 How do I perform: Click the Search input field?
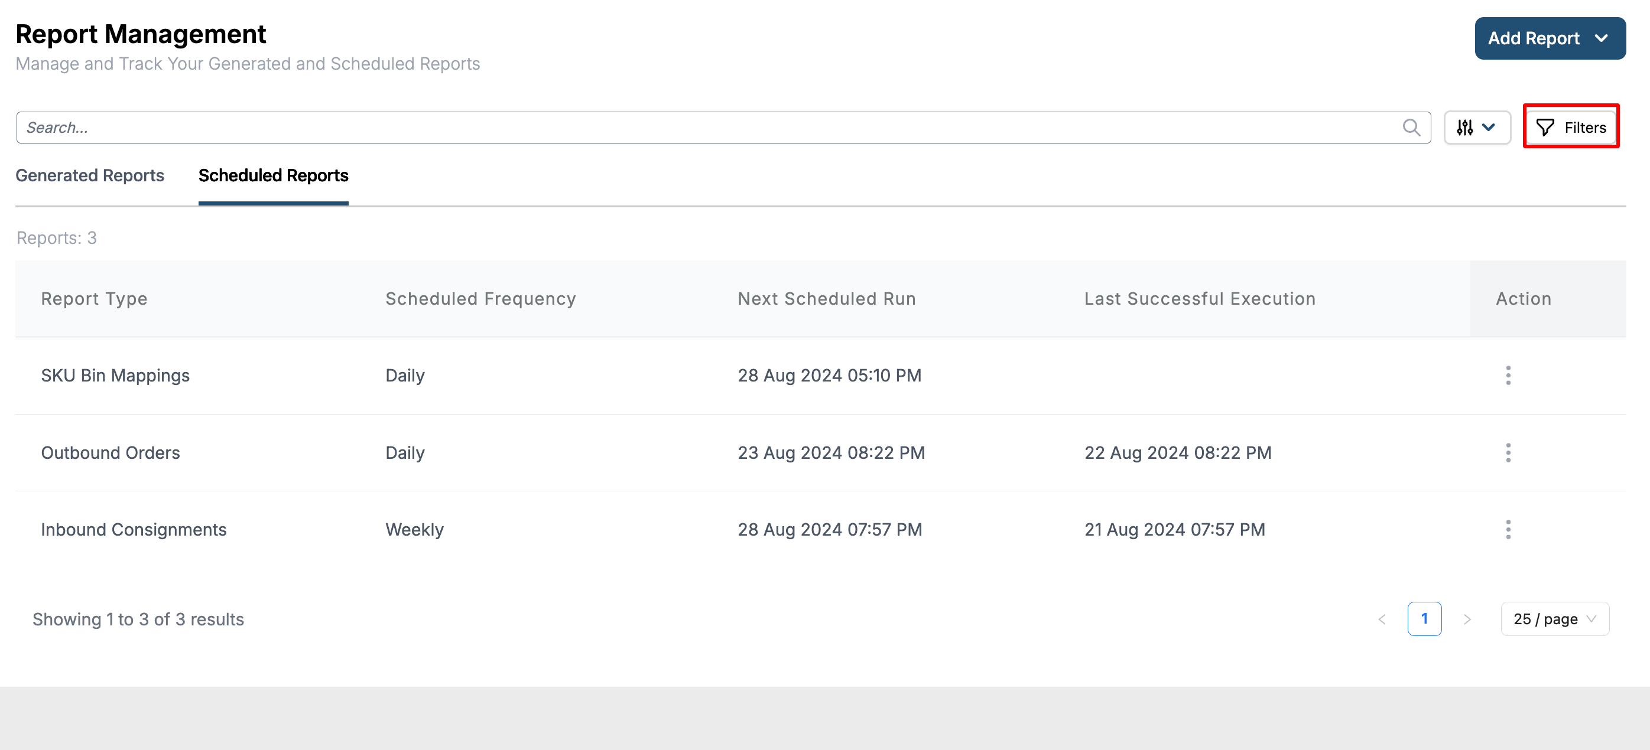pyautogui.click(x=704, y=128)
